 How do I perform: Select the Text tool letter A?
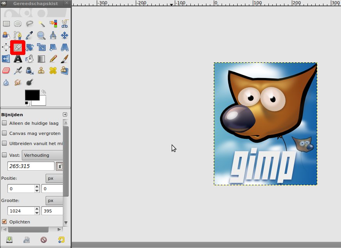pyautogui.click(x=18, y=58)
